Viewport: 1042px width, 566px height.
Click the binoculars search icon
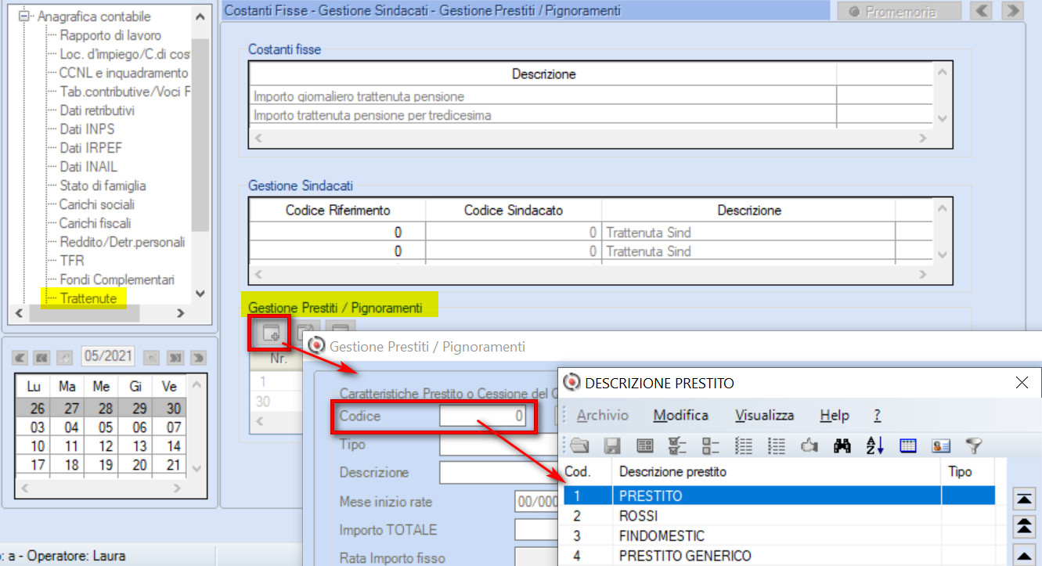pyautogui.click(x=842, y=446)
